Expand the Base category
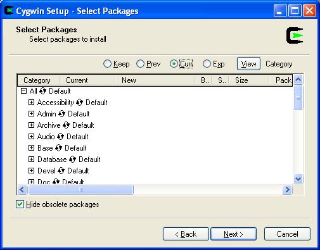The width and height of the screenshot is (320, 250). 31,148
